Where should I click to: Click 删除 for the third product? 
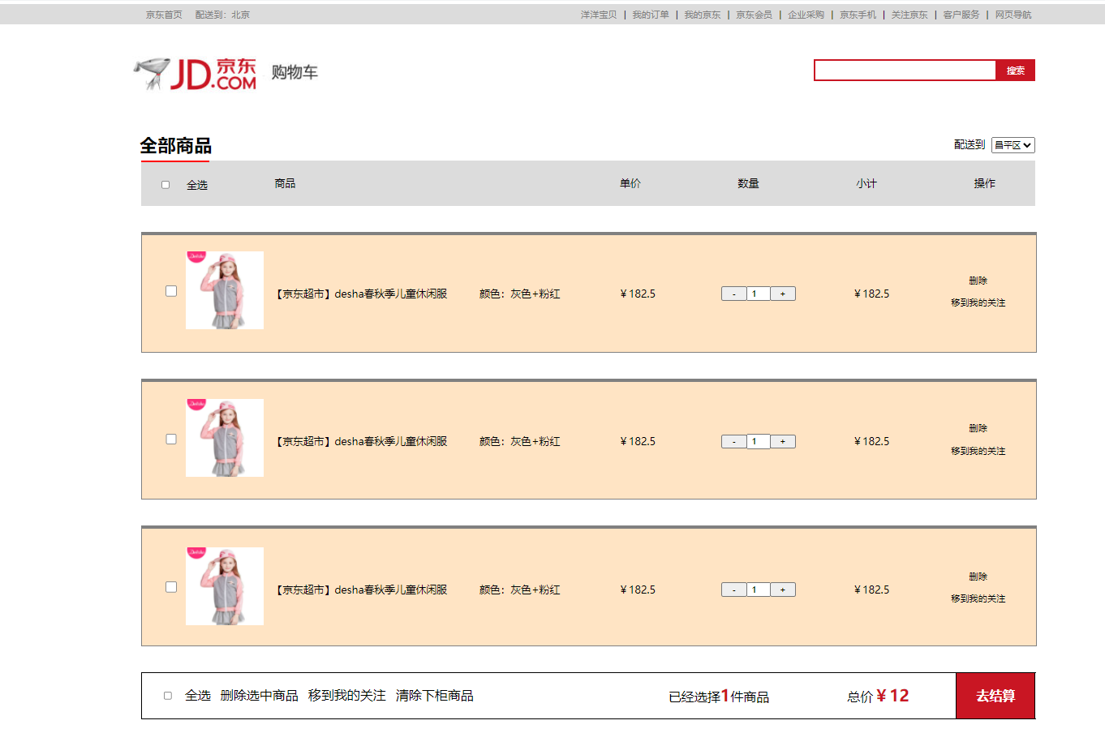978,577
